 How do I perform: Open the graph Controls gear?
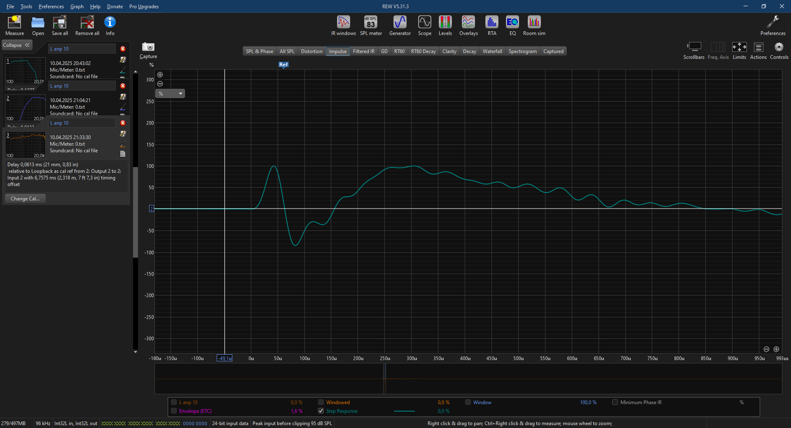click(x=779, y=51)
